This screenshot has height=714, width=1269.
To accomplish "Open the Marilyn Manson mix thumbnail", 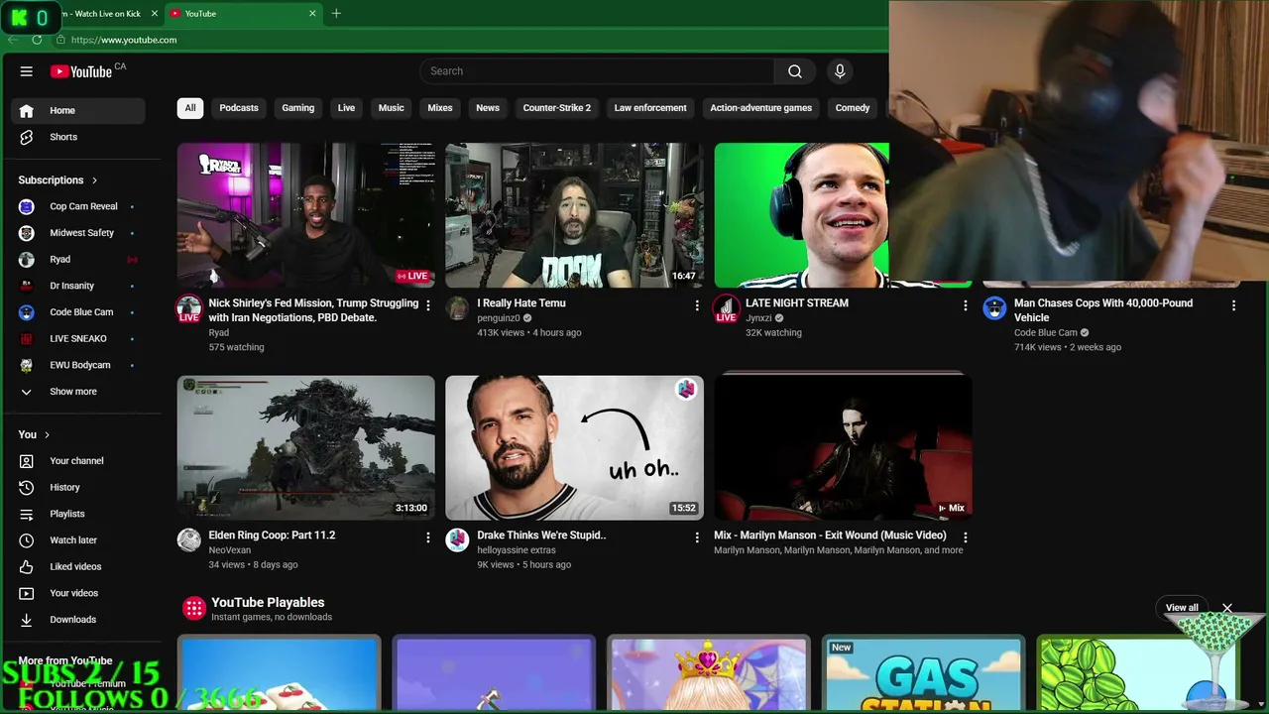I will click(844, 447).
